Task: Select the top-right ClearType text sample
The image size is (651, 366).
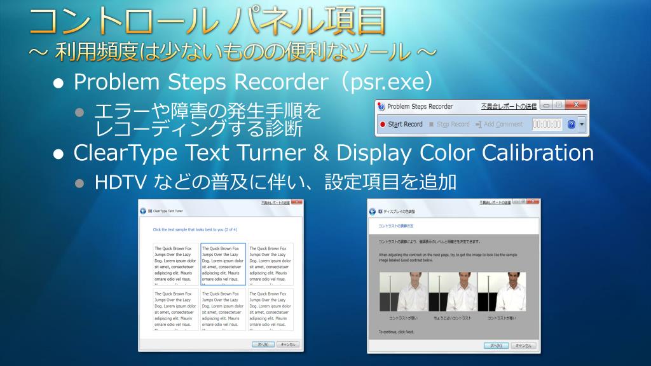Action: tap(270, 264)
